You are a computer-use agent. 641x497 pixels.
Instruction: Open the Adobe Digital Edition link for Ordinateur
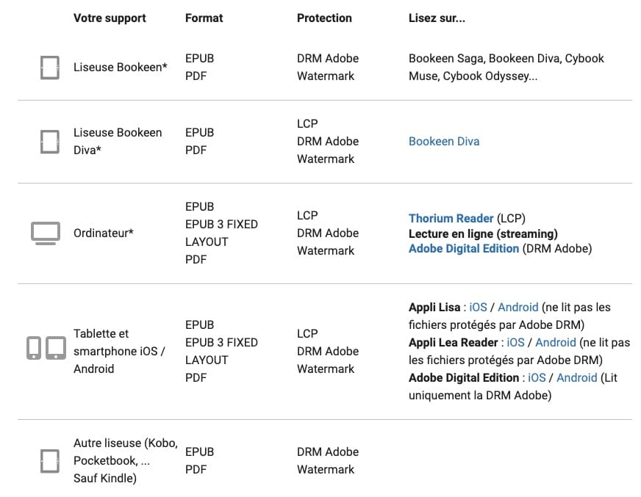pos(464,248)
